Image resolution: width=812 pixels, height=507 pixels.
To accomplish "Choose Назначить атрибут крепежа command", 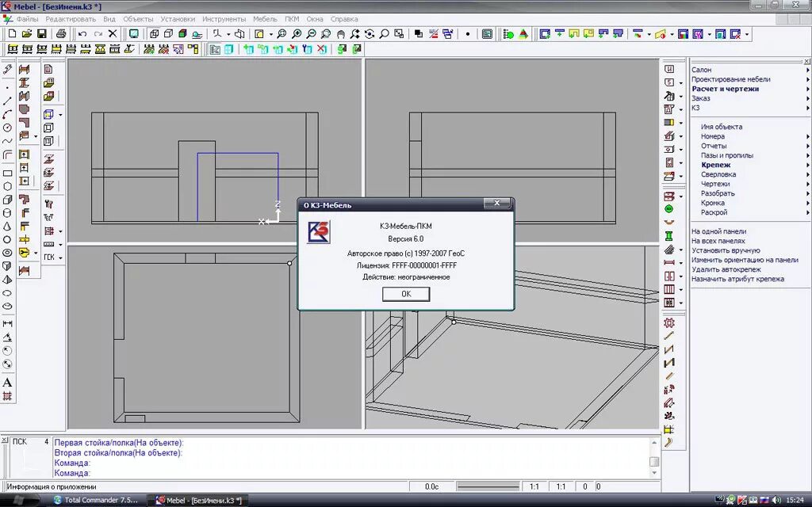I will [x=737, y=279].
